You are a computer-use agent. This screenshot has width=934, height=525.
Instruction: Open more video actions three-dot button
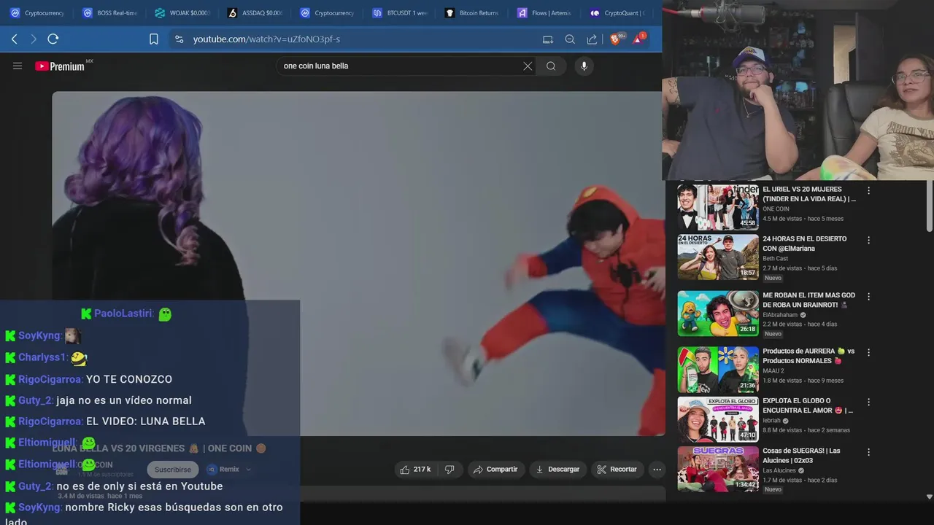click(657, 470)
